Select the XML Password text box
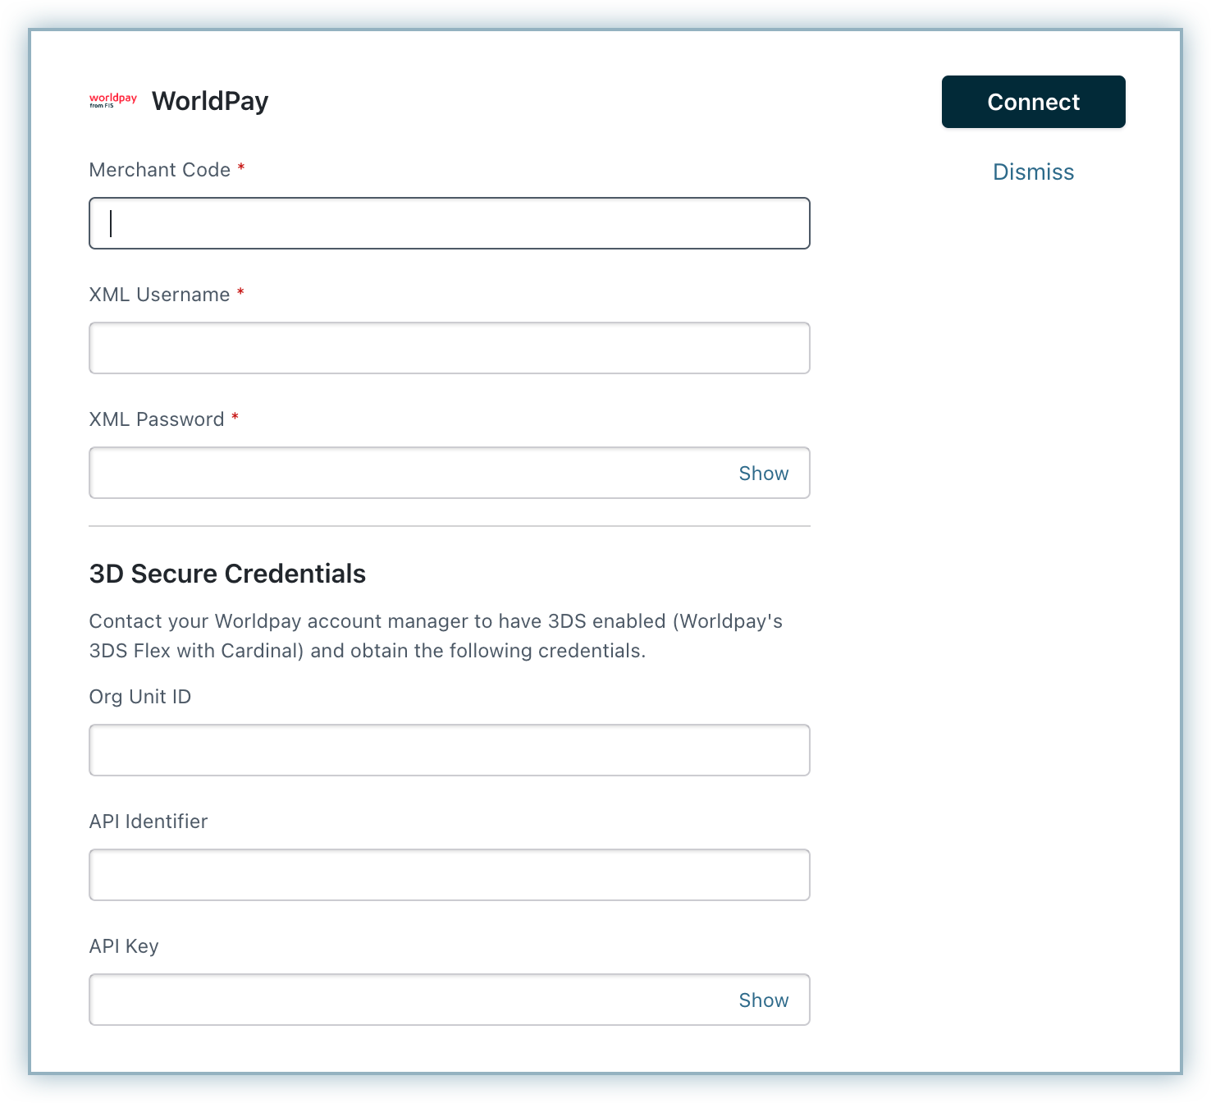Screen dimensions: 1211x1103 [410, 473]
